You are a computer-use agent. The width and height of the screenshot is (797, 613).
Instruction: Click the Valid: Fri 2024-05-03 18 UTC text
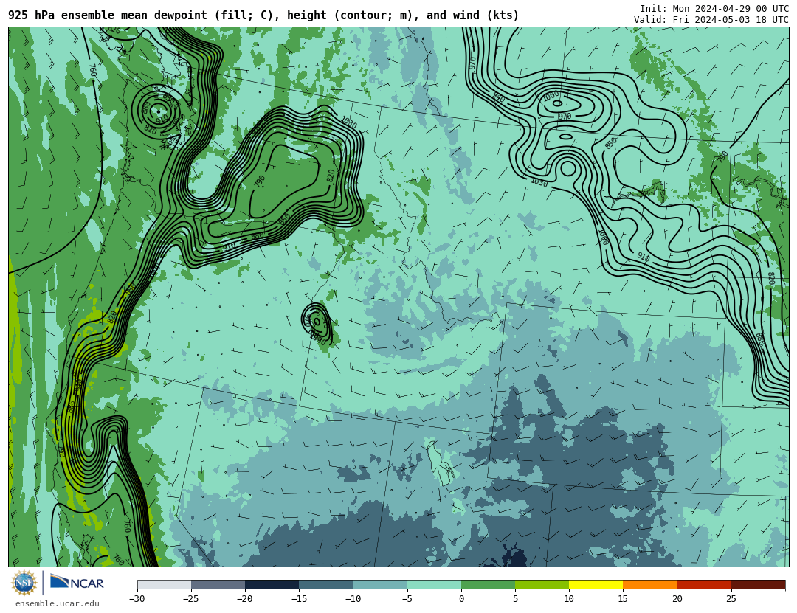(711, 20)
